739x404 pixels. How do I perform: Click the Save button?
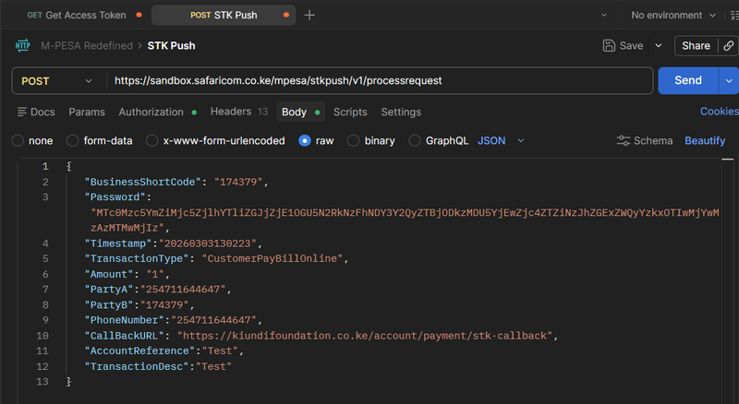623,46
